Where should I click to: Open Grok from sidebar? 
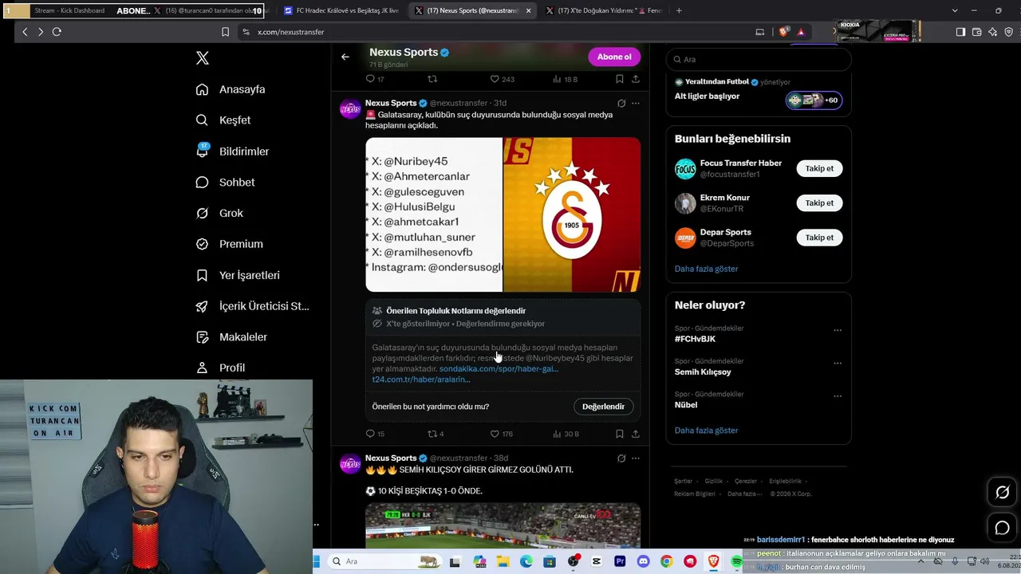point(220,213)
